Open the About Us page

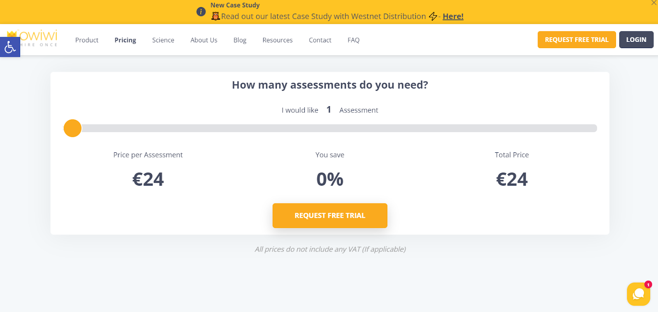pos(204,40)
